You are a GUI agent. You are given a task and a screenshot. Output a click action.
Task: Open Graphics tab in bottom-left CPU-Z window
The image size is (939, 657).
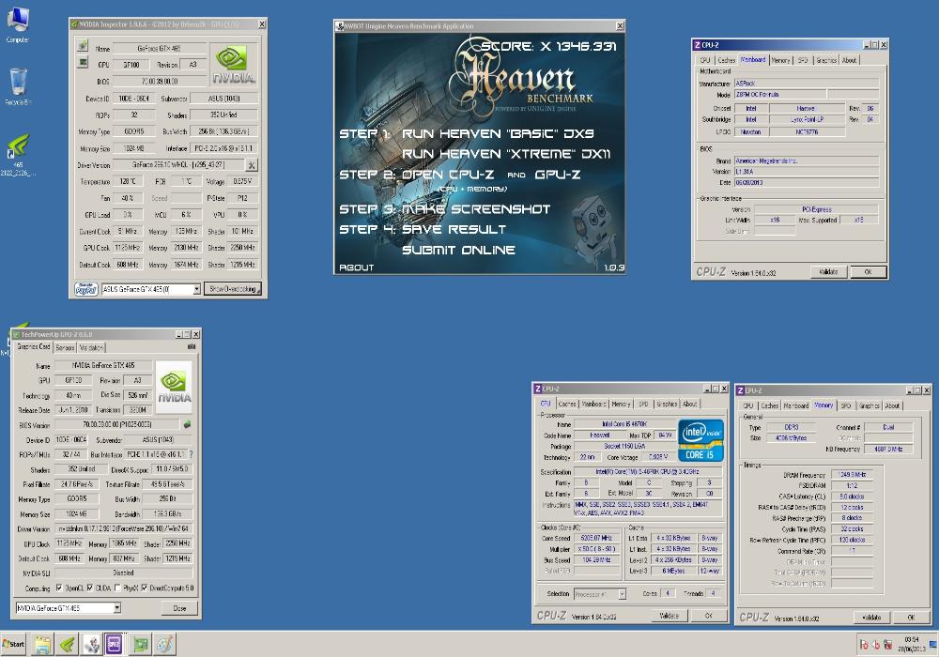(x=667, y=404)
